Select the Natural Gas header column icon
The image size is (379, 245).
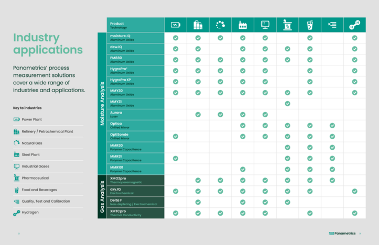220,25
